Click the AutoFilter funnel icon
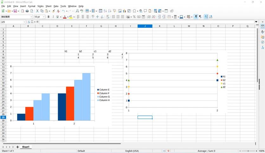The image size is (265, 153). [x=114, y=11]
